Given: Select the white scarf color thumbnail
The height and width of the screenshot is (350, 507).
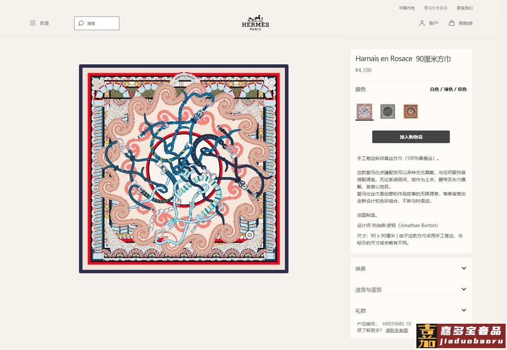Looking at the screenshot, I should coord(364,111).
